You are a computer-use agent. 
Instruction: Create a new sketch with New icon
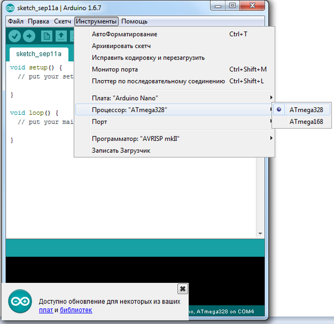click(x=46, y=36)
